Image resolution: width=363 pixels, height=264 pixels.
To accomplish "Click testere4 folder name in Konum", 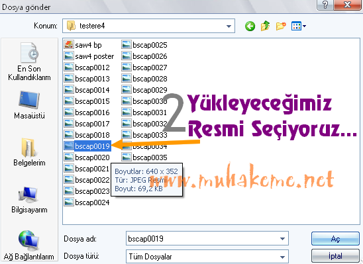I will [92, 26].
